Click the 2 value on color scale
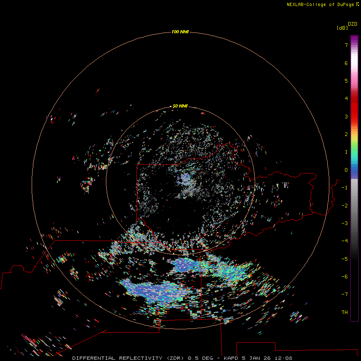The height and width of the screenshot is (361, 361). (x=346, y=134)
